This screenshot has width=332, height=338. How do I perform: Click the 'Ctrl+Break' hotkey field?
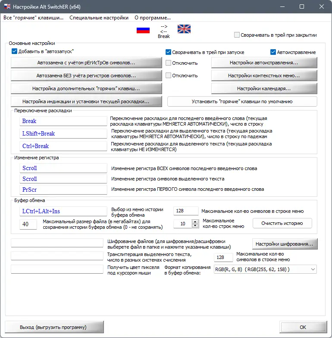coord(63,146)
